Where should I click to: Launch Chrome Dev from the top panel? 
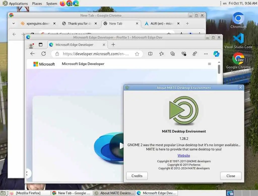point(69,3)
